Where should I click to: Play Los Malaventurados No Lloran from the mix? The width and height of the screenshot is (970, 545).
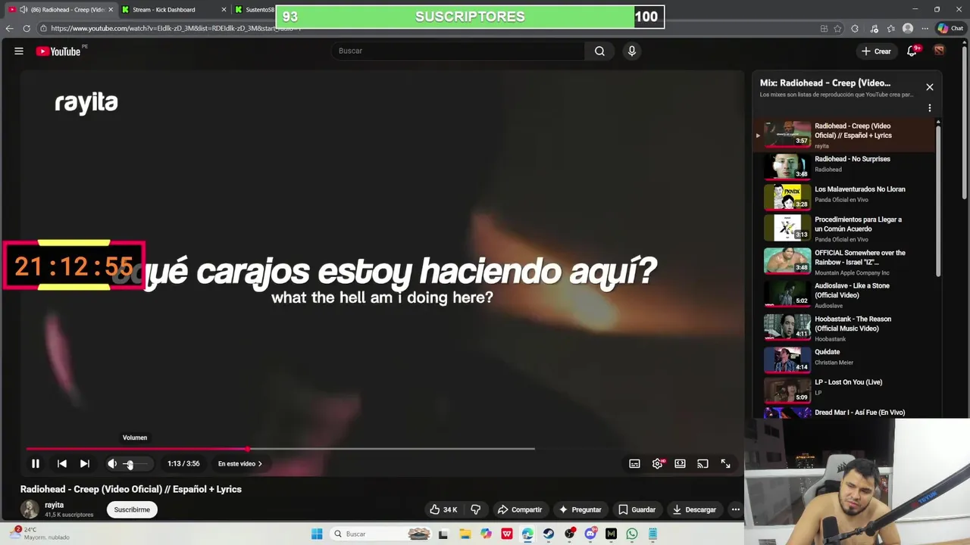(845, 196)
